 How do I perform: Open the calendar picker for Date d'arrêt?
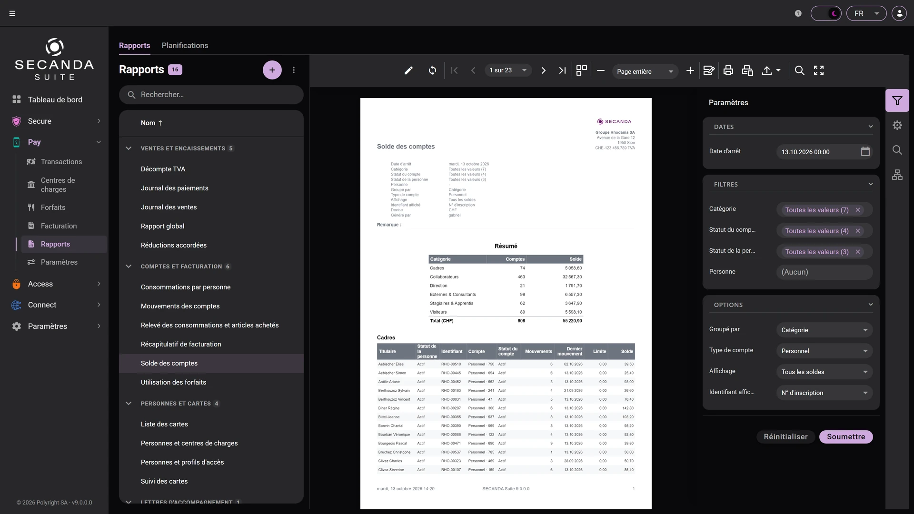(865, 151)
